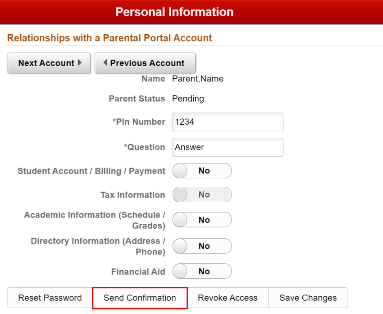Select Revoke Access button
The width and height of the screenshot is (383, 314).
(228, 298)
